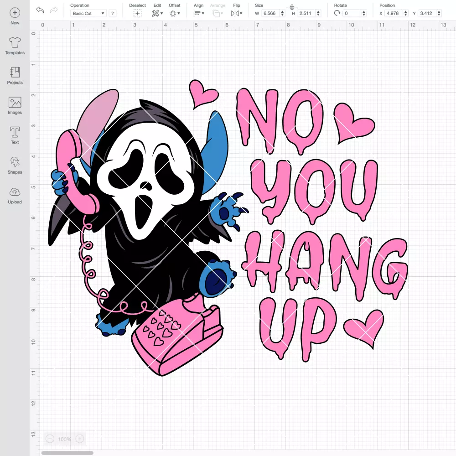Adjust the X position stepper
Screen dimensions: 456x456
pyautogui.click(x=406, y=13)
